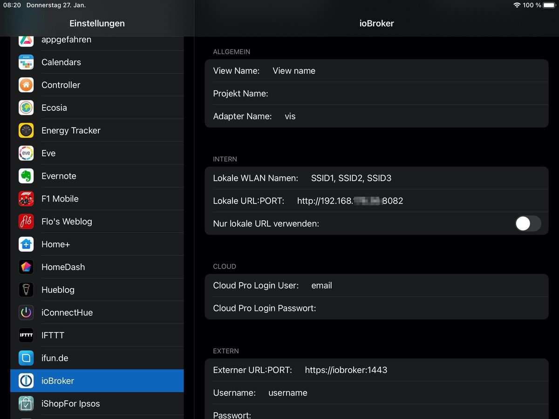The width and height of the screenshot is (559, 419).
Task: Open the iShopFor Ipsos bag icon
Action: click(26, 404)
